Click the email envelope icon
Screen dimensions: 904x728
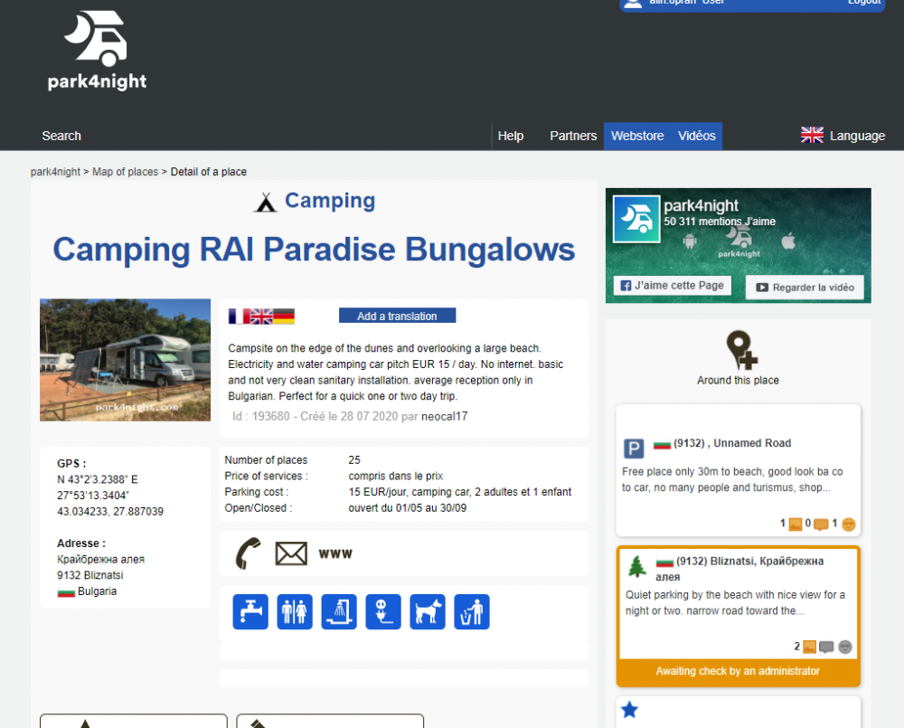(291, 553)
